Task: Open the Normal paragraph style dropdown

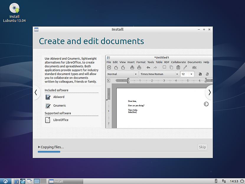Action: click(x=122, y=74)
